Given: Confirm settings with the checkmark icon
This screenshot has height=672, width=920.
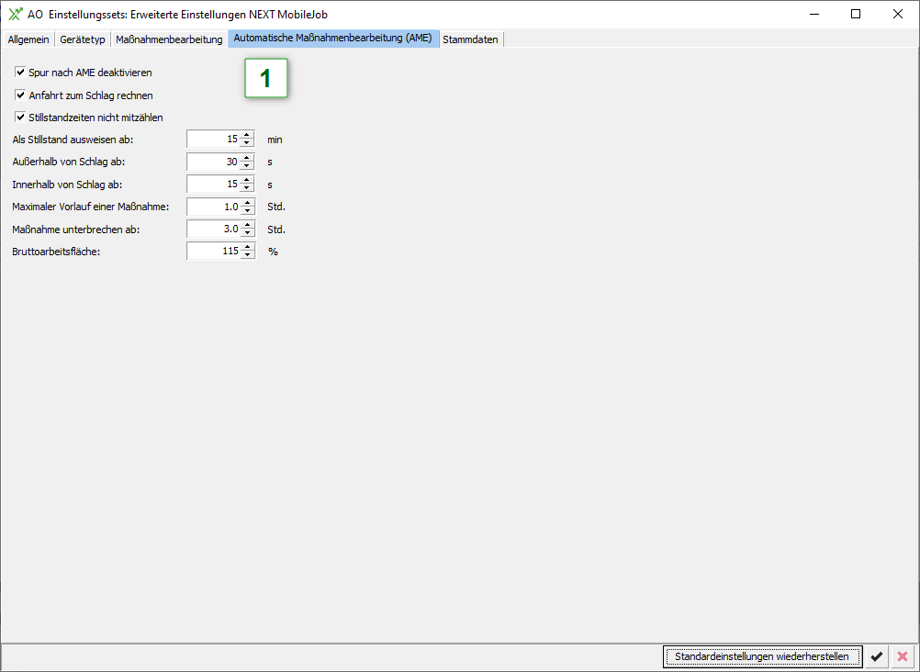Looking at the screenshot, I should 877,656.
